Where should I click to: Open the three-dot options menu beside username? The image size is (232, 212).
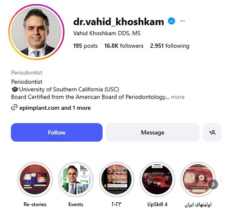182,21
